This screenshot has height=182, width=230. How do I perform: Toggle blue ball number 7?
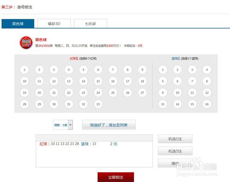click(x=192, y=81)
